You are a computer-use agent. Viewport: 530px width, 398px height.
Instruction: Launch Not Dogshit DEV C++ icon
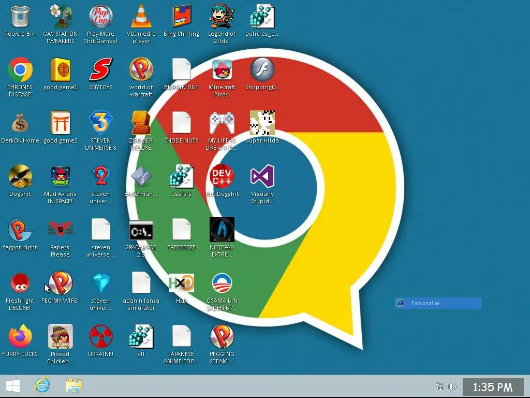(222, 176)
